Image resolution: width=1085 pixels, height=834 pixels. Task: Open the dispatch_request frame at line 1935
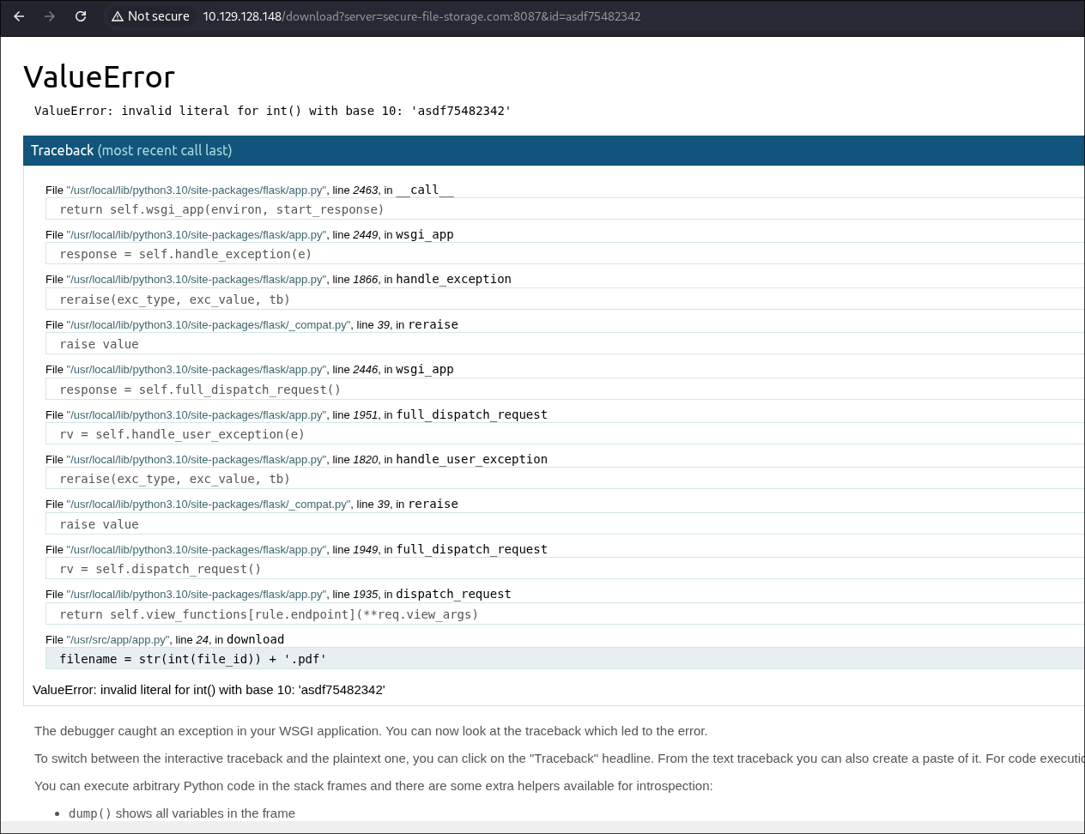click(452, 594)
